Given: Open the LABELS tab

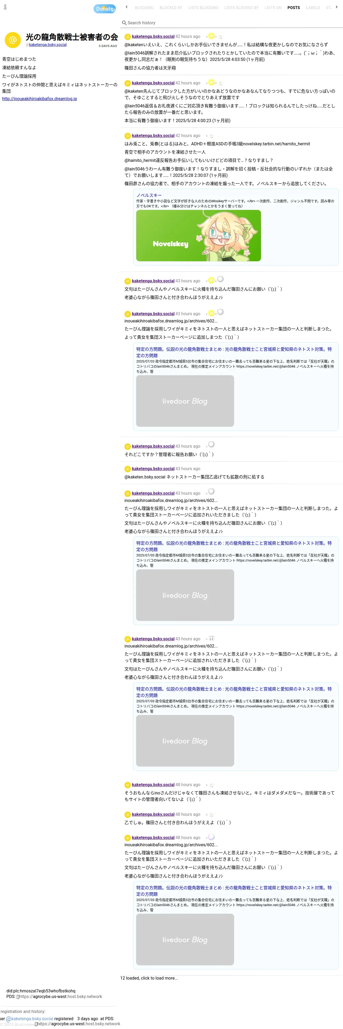Looking at the screenshot, I should pyautogui.click(x=313, y=7).
